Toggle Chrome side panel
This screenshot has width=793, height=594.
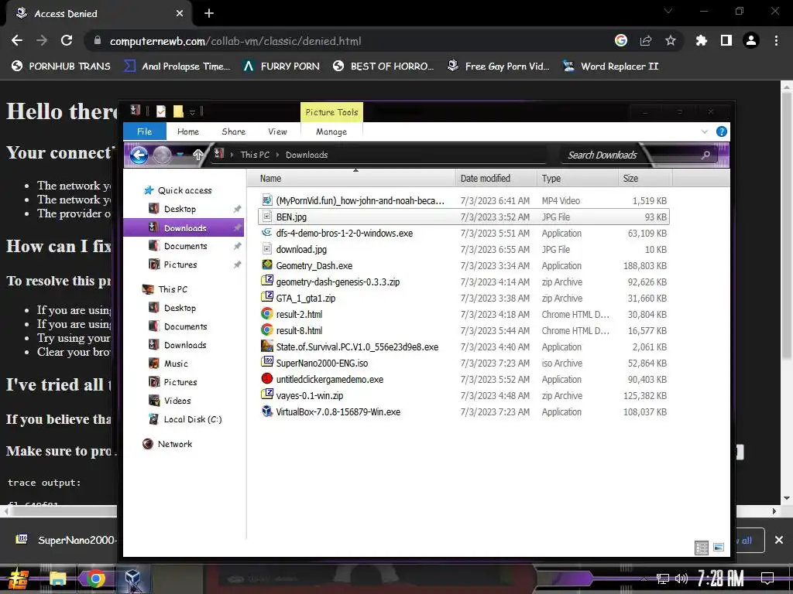click(x=726, y=40)
